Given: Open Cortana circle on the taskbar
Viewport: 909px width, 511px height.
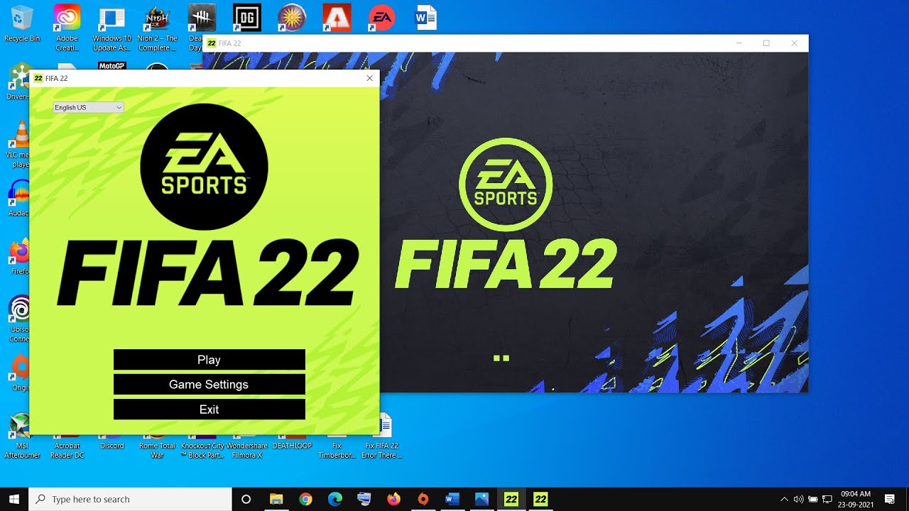Looking at the screenshot, I should tap(246, 499).
